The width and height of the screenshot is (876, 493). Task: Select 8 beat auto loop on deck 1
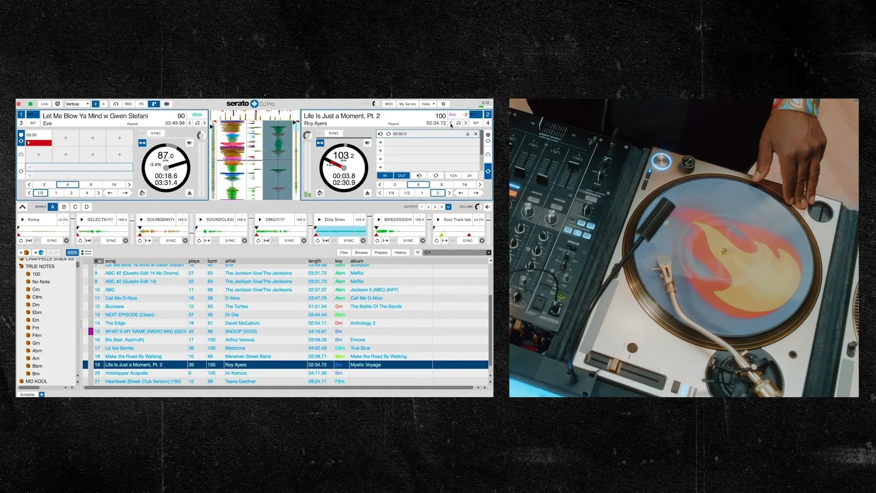coord(91,185)
